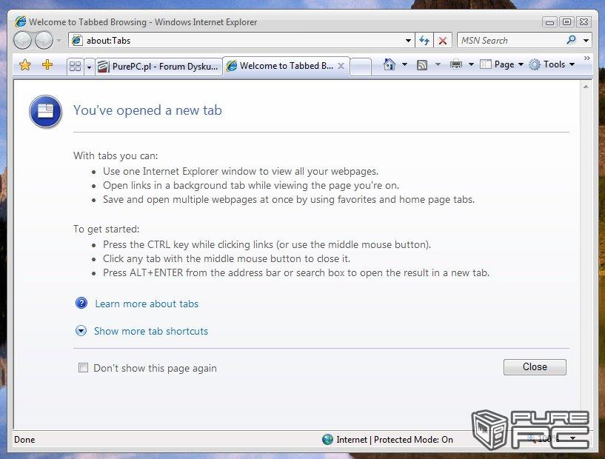Open the Favorites Center star

(x=25, y=65)
